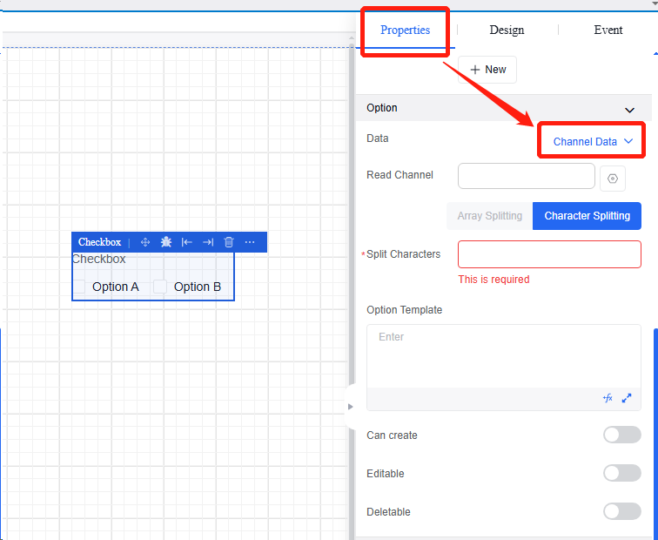Screen dimensions: 658x540
Task: Toggle the Can create switch
Action: tap(622, 435)
